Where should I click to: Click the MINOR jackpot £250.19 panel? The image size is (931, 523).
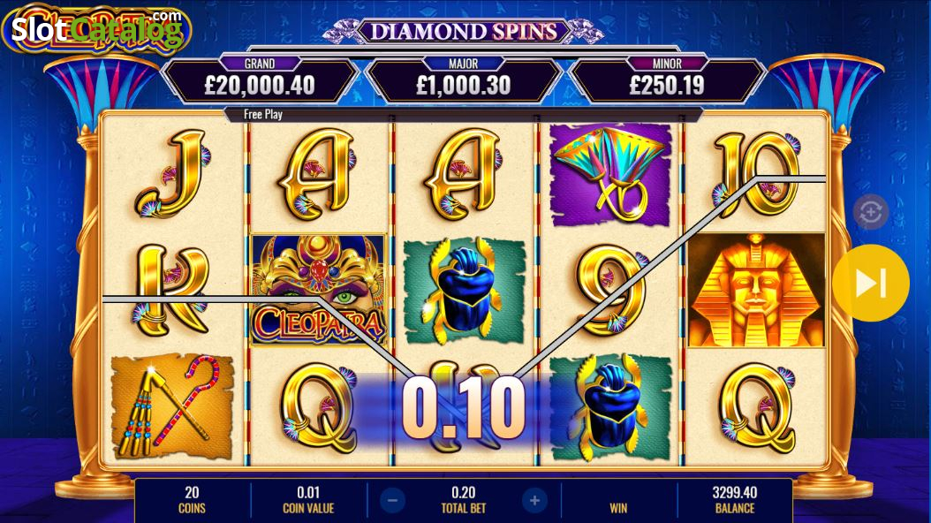tap(667, 80)
